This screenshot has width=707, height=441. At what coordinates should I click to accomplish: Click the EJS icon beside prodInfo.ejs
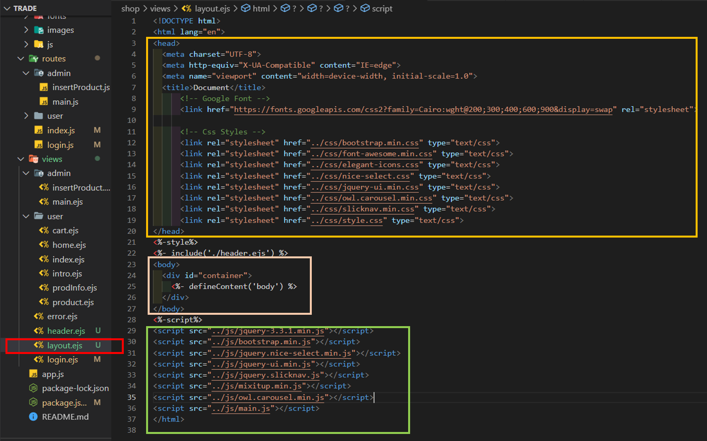point(44,287)
